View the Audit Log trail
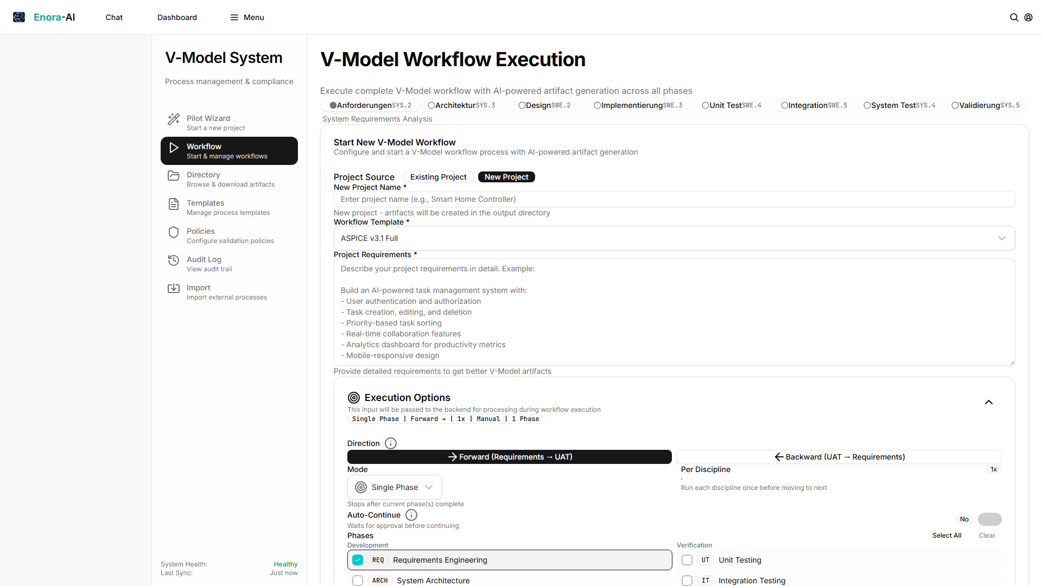1042x586 pixels. tap(228, 264)
